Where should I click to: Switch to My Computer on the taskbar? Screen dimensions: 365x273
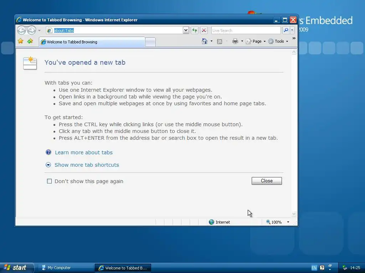(66, 268)
